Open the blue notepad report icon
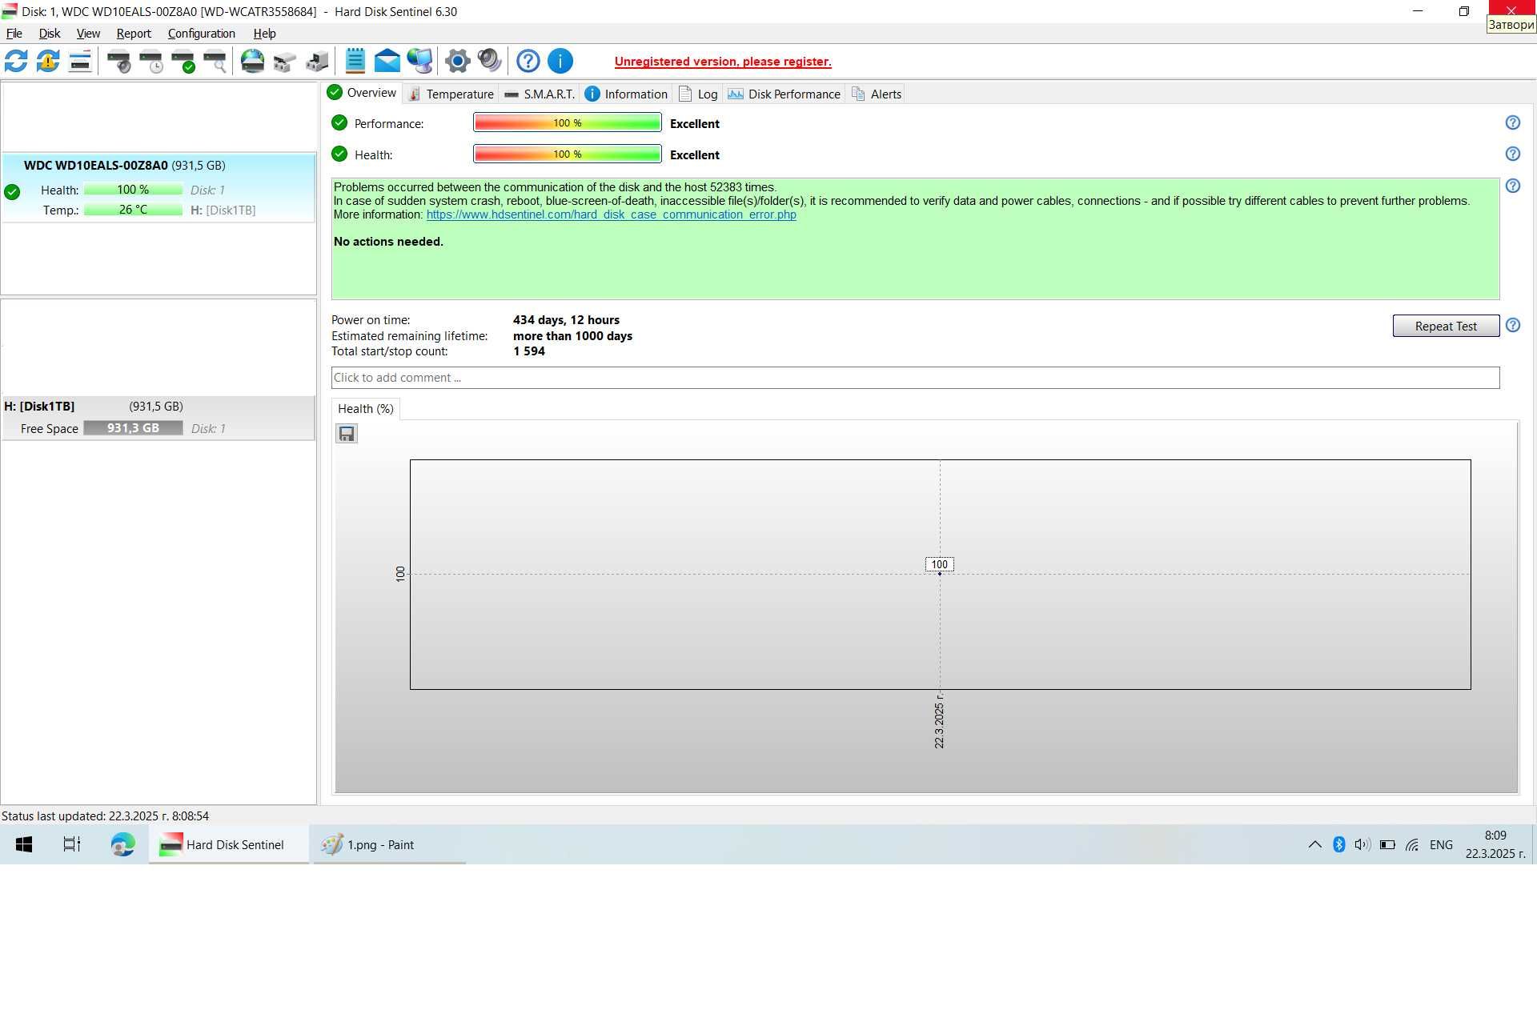This screenshot has width=1537, height=1026. (x=355, y=61)
